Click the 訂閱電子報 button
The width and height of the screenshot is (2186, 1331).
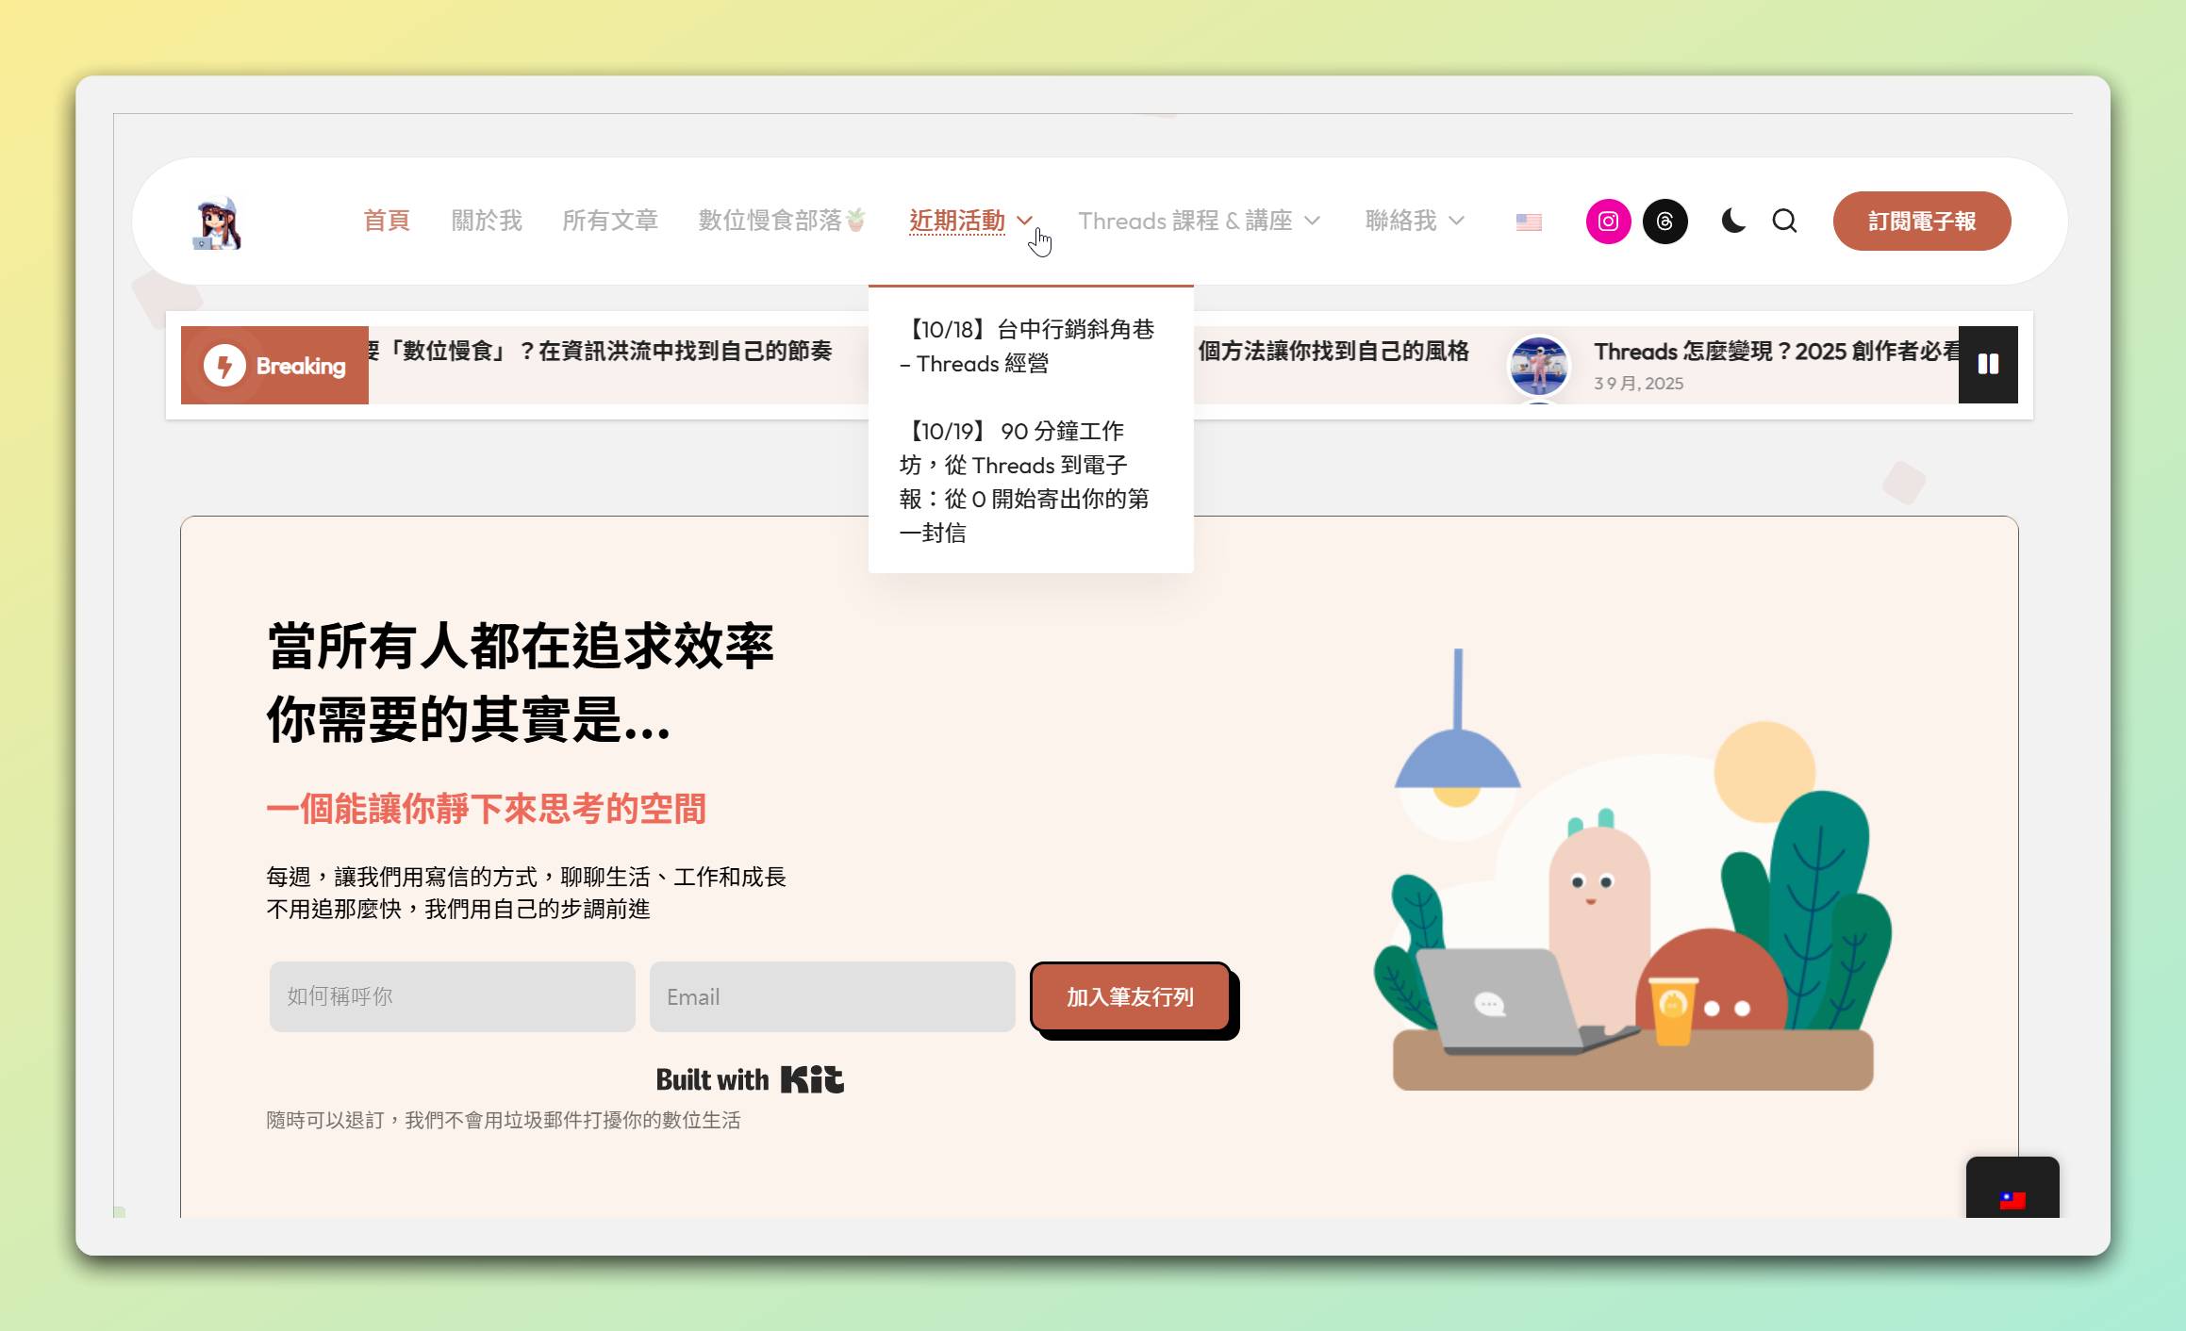coord(1922,221)
